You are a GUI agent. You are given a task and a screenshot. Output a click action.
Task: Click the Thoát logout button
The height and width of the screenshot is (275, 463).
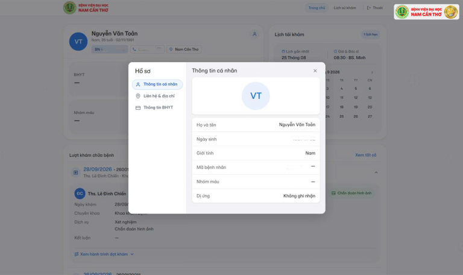[375, 8]
